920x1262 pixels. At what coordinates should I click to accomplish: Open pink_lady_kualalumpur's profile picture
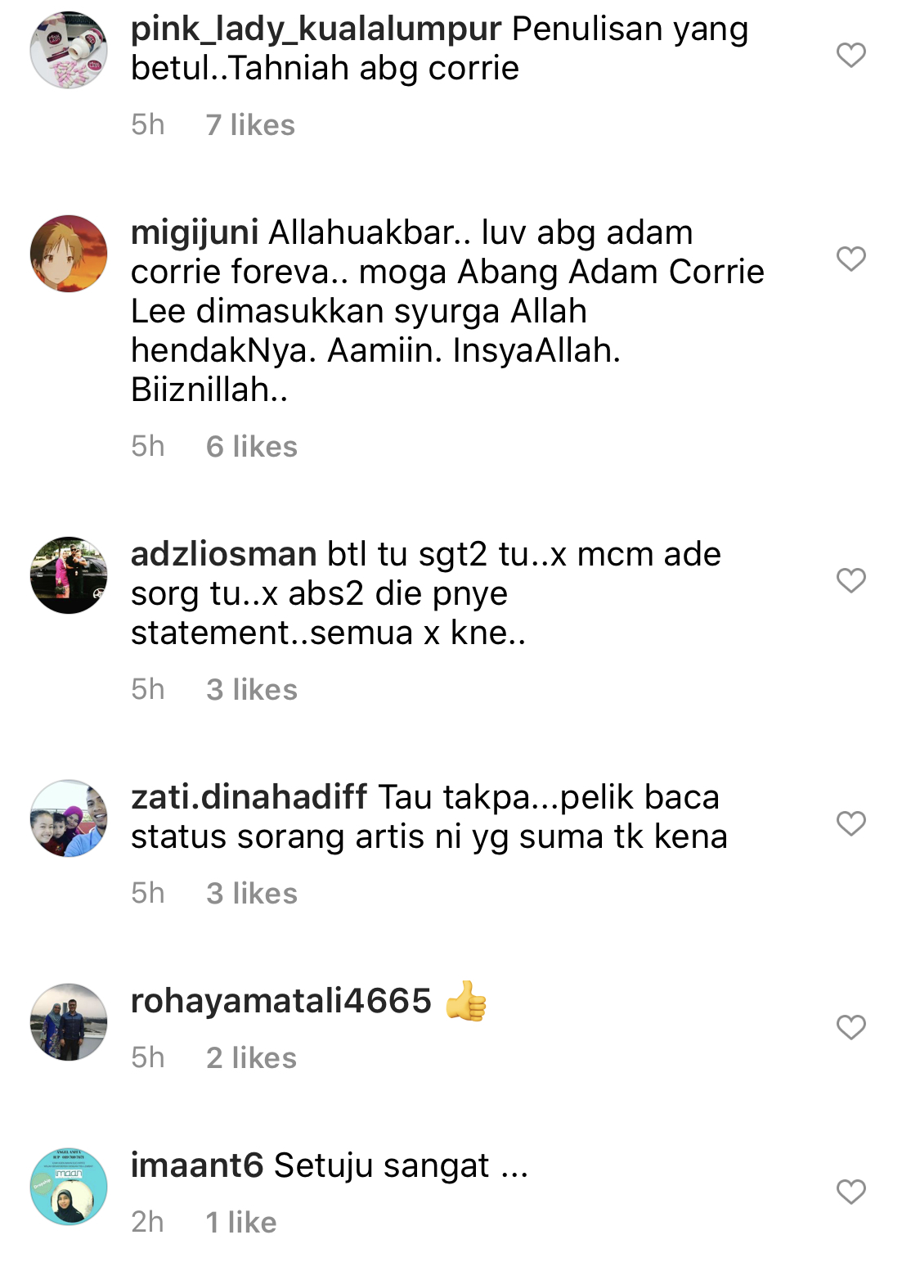(69, 50)
